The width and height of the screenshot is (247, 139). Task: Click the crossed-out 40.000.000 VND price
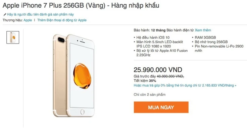coord(170,76)
